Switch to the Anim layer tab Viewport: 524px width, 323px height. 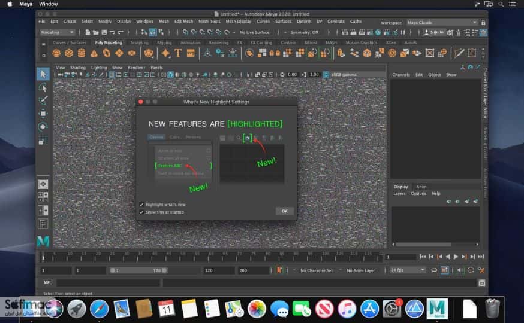coord(421,187)
